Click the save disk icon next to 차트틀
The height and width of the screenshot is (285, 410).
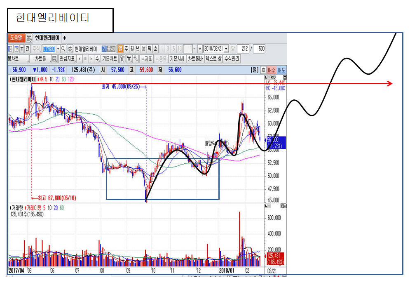(54, 59)
